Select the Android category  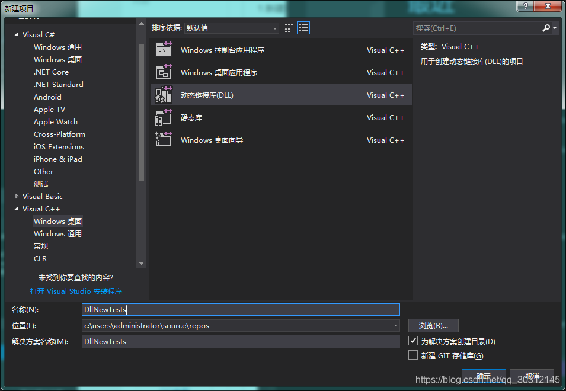click(47, 97)
